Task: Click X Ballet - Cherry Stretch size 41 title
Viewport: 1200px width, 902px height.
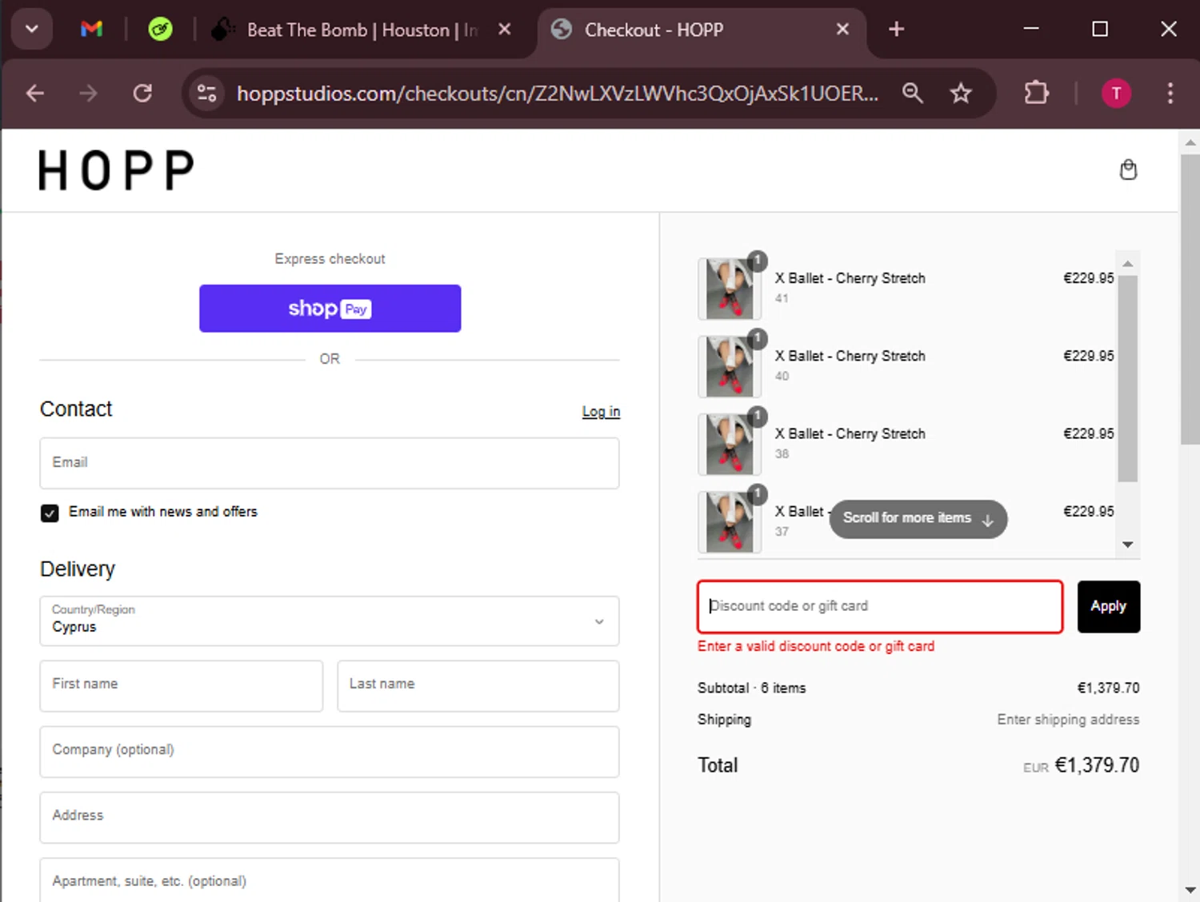Action: tap(850, 278)
